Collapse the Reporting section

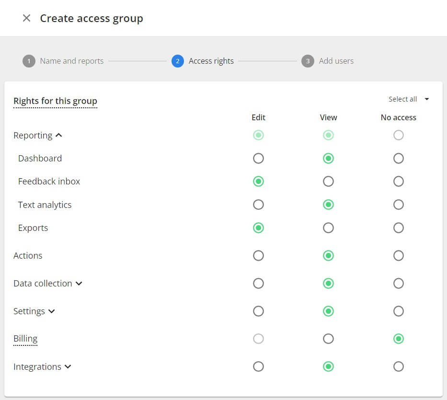pos(59,136)
